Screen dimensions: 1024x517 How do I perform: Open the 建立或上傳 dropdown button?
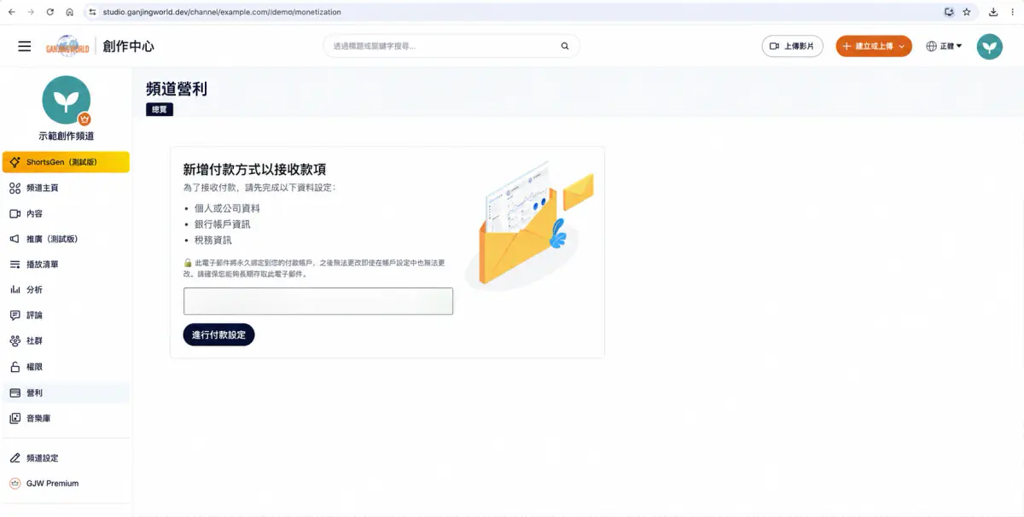[874, 46]
